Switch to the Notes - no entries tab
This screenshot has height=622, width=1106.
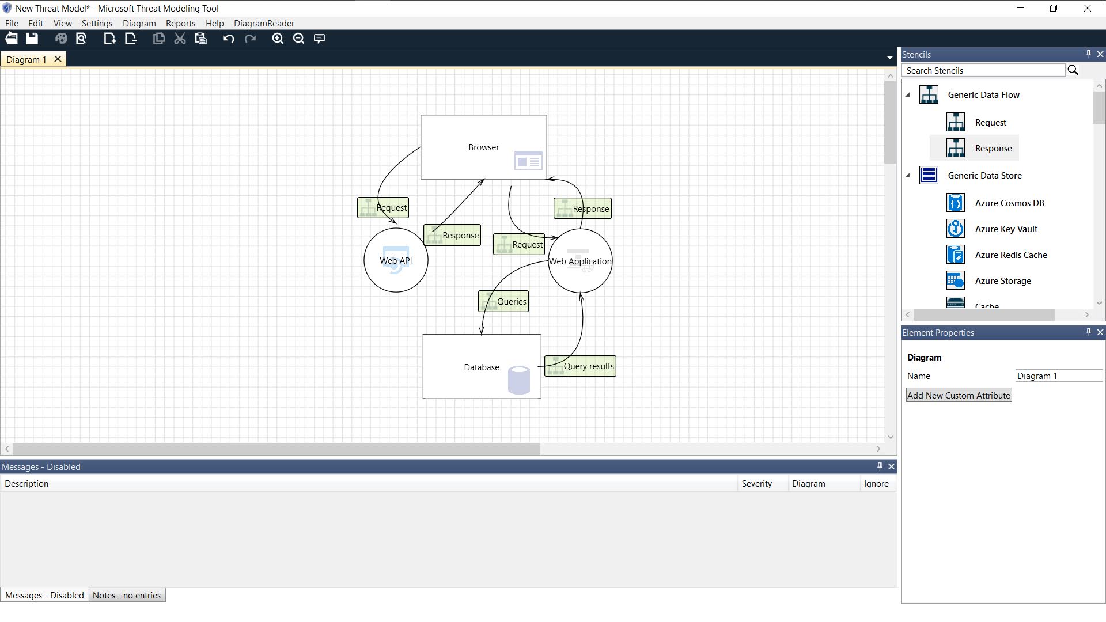pyautogui.click(x=127, y=596)
